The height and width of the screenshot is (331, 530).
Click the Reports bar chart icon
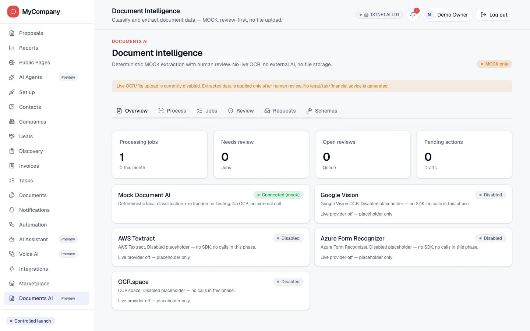point(12,48)
